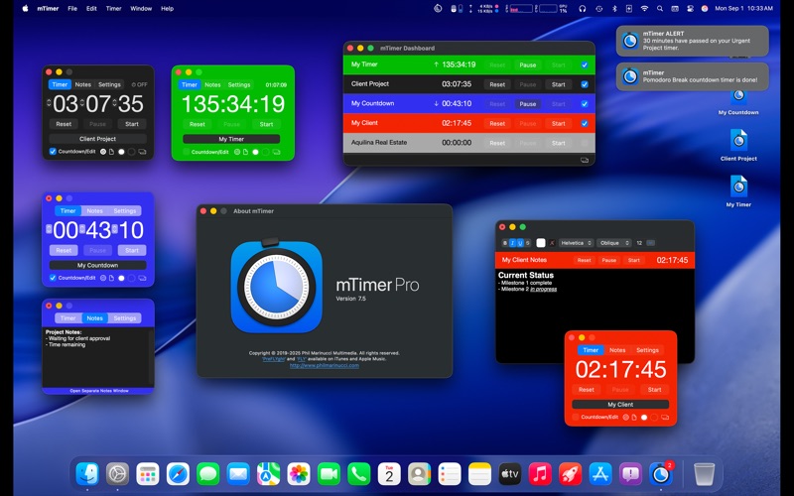The width and height of the screenshot is (794, 496).
Task: Click the white text color swatch in notes toolbar
Action: pyautogui.click(x=541, y=243)
